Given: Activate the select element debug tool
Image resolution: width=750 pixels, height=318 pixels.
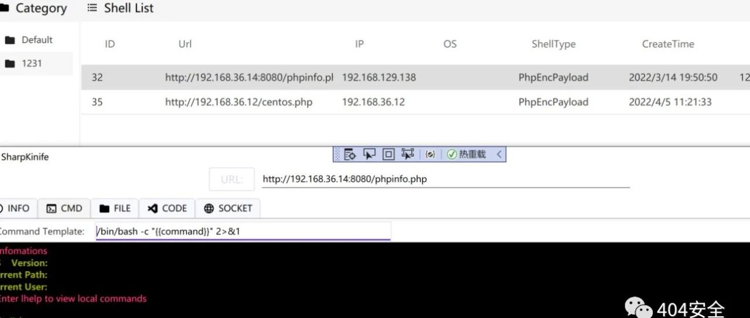Looking at the screenshot, I should pos(369,154).
